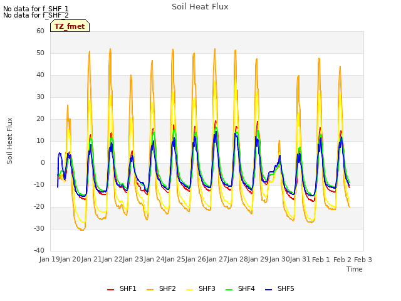Click the Jan 19 x-axis tick label
The width and height of the screenshot is (401, 301).
point(49,259)
